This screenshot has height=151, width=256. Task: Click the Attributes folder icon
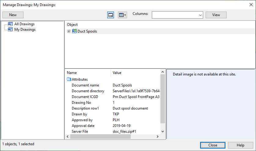coord(69,79)
